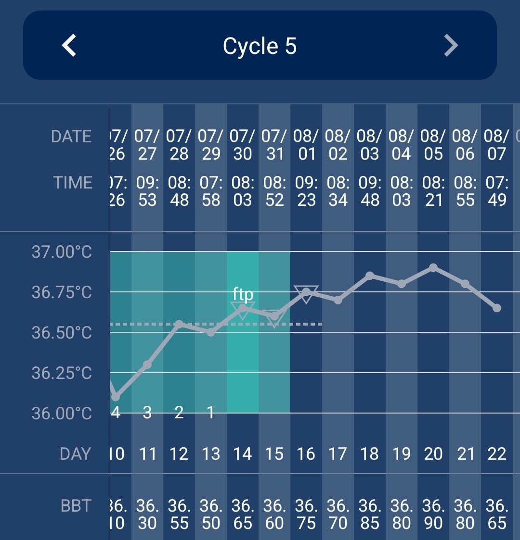The image size is (520, 540).
Task: Tap the BBT value 36.80 for day 19
Action: (402, 514)
